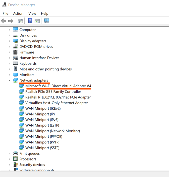Click the mouse icon for pointing devices
The width and height of the screenshot is (169, 177).
point(15,69)
